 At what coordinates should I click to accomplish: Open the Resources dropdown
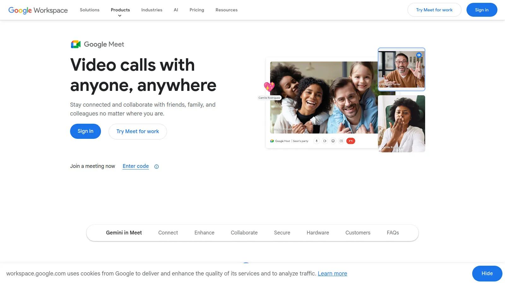point(226,10)
